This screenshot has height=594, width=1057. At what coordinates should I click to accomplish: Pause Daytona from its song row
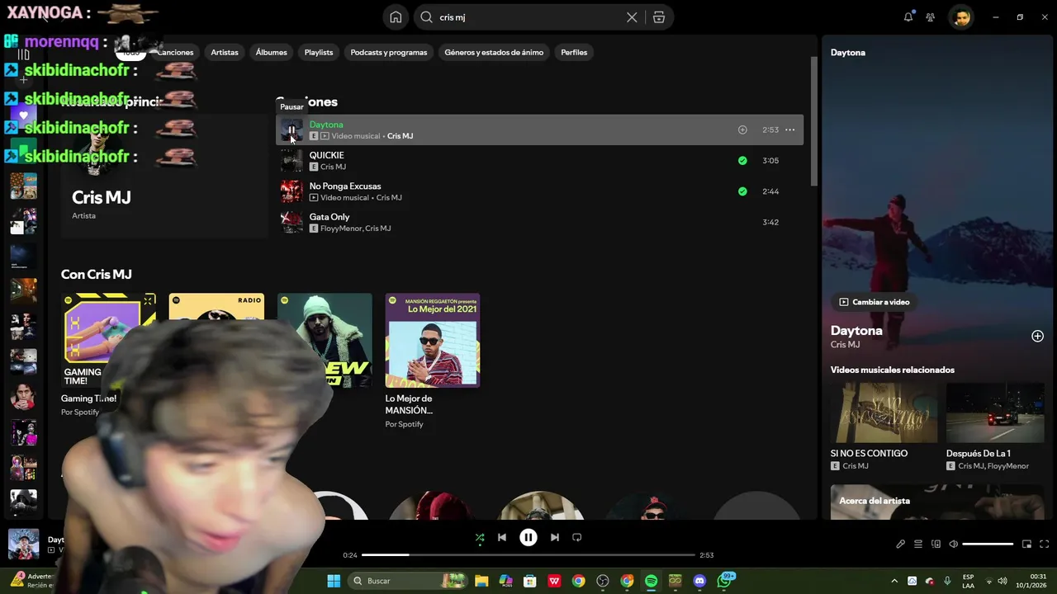pyautogui.click(x=292, y=130)
